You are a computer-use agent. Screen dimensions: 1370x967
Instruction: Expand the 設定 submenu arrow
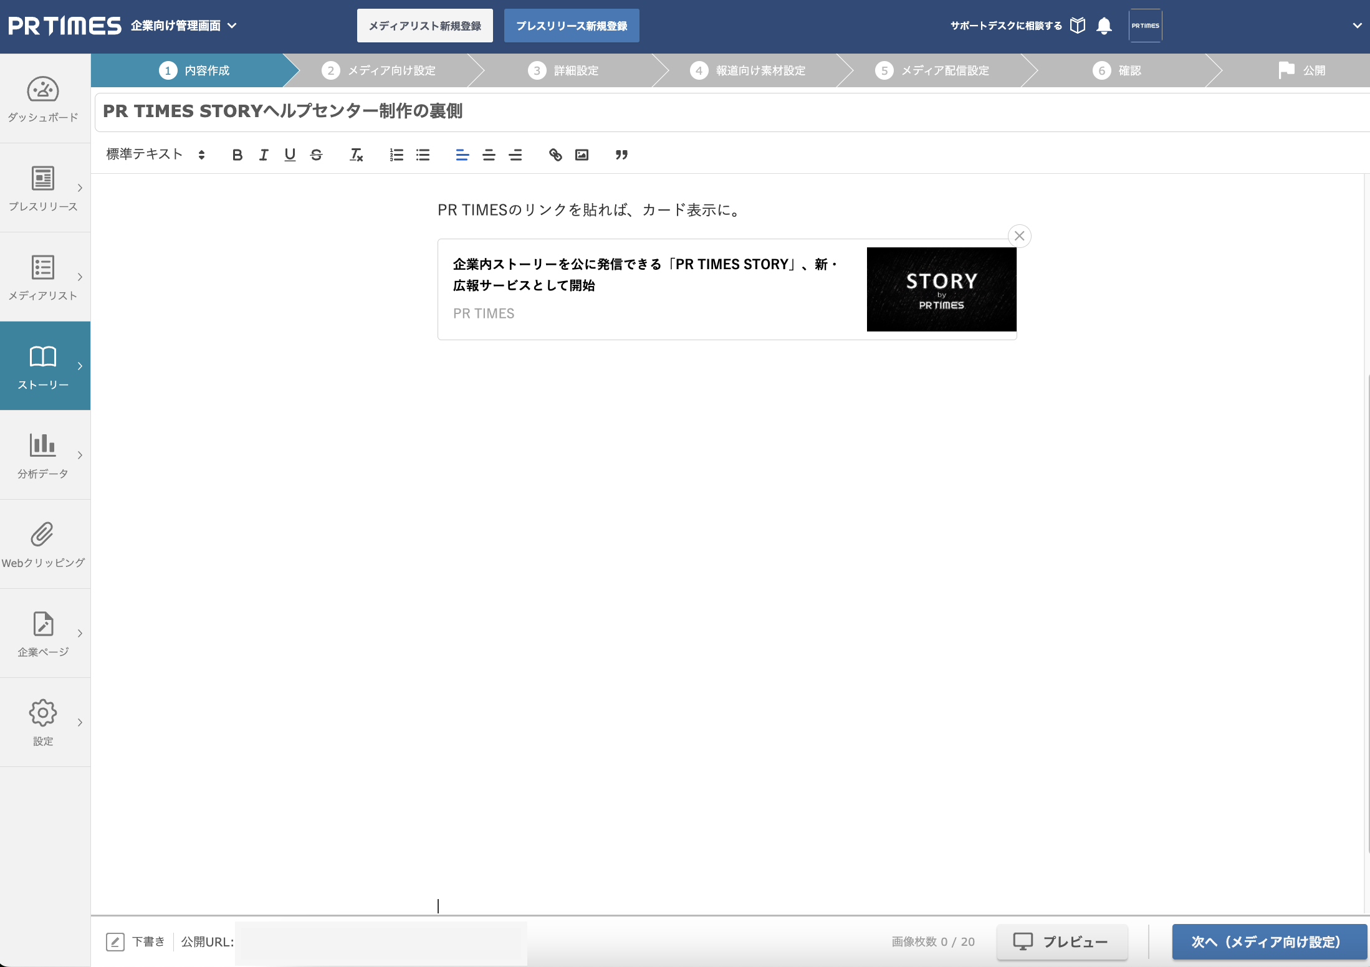click(80, 722)
